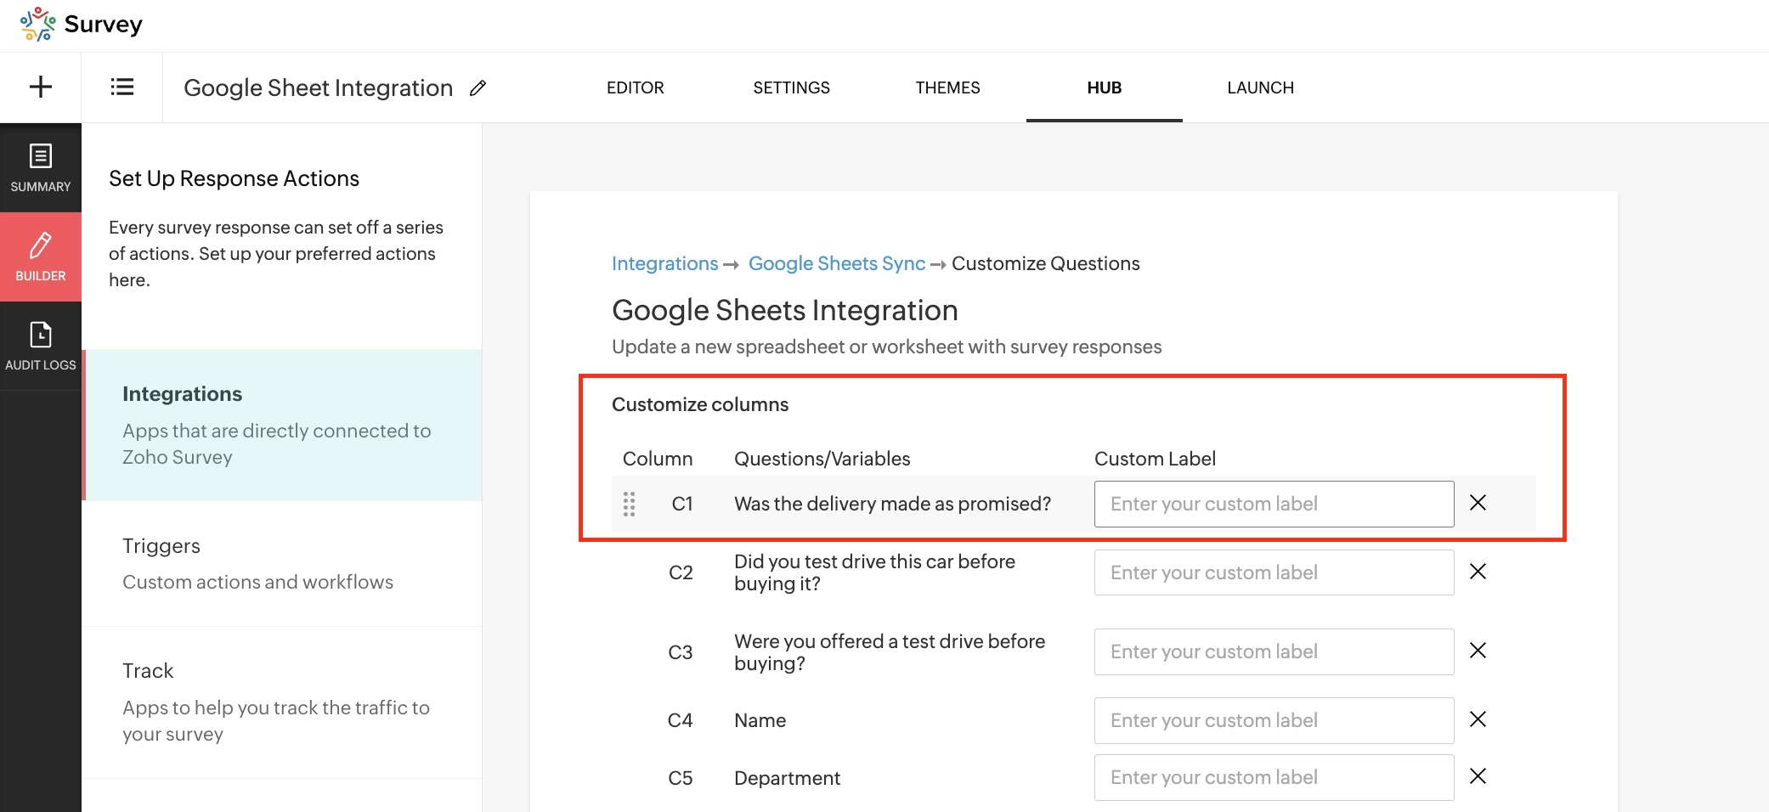The height and width of the screenshot is (812, 1769).
Task: Open Audit Logs from the sidebar
Action: [x=40, y=346]
